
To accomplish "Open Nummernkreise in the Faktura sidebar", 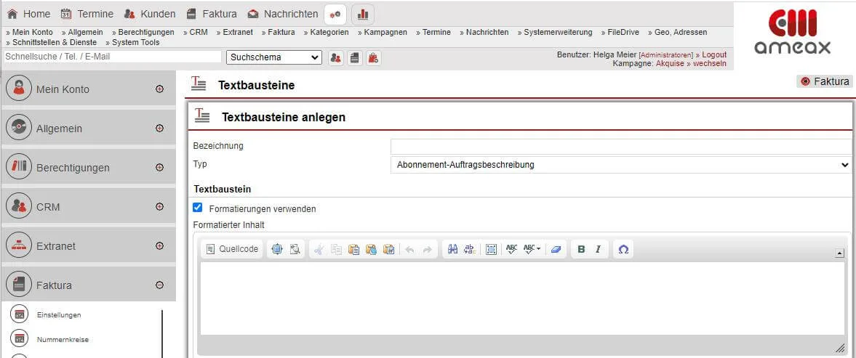I will click(x=63, y=339).
